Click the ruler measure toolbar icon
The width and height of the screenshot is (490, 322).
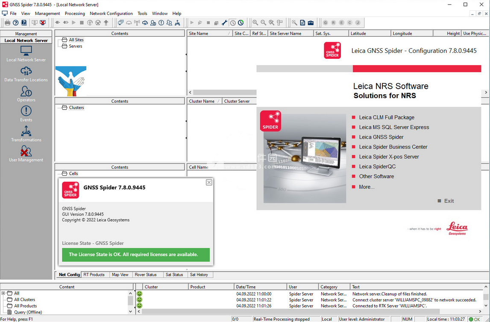point(280,23)
